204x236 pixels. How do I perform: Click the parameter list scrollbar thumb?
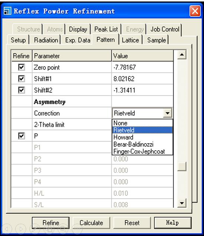tap(182, 167)
